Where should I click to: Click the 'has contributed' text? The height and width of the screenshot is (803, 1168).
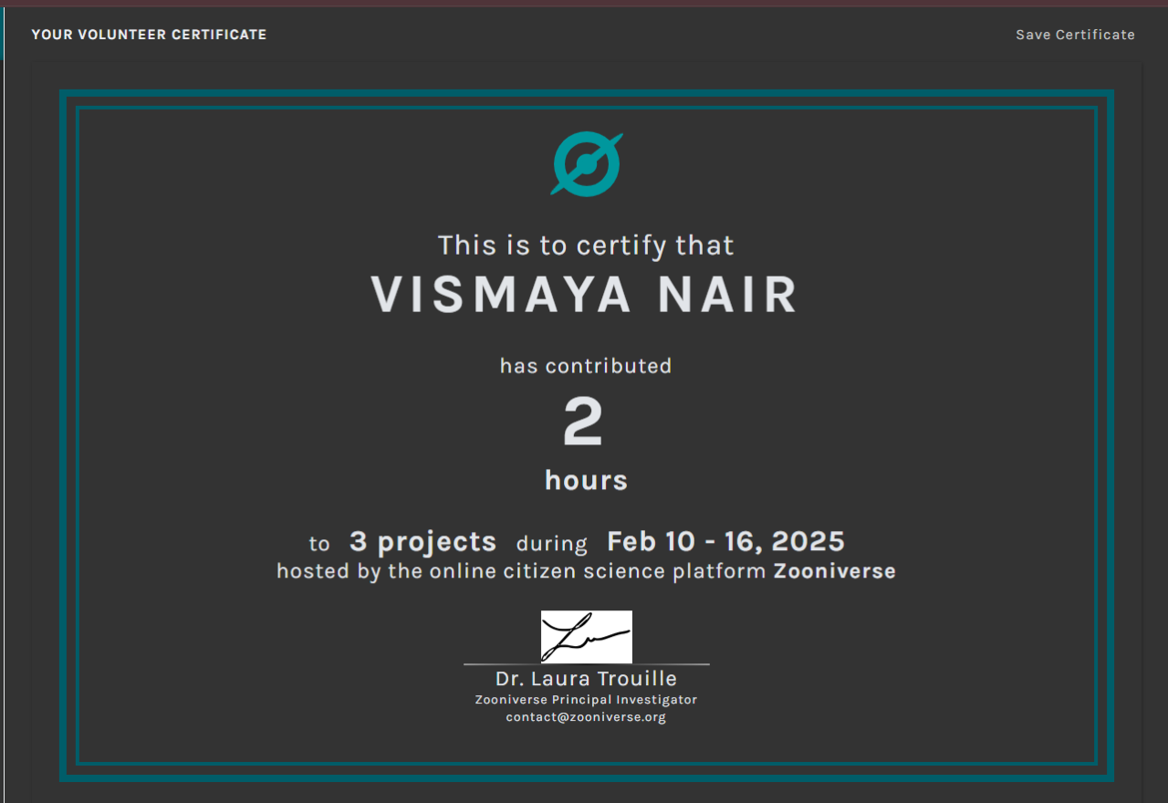pos(586,366)
